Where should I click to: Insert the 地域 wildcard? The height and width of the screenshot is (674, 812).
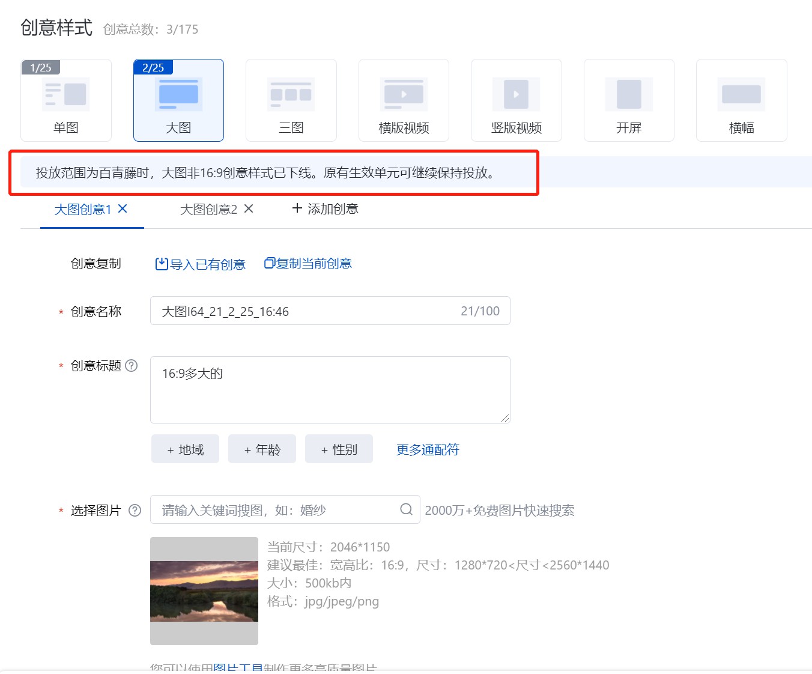coord(185,449)
